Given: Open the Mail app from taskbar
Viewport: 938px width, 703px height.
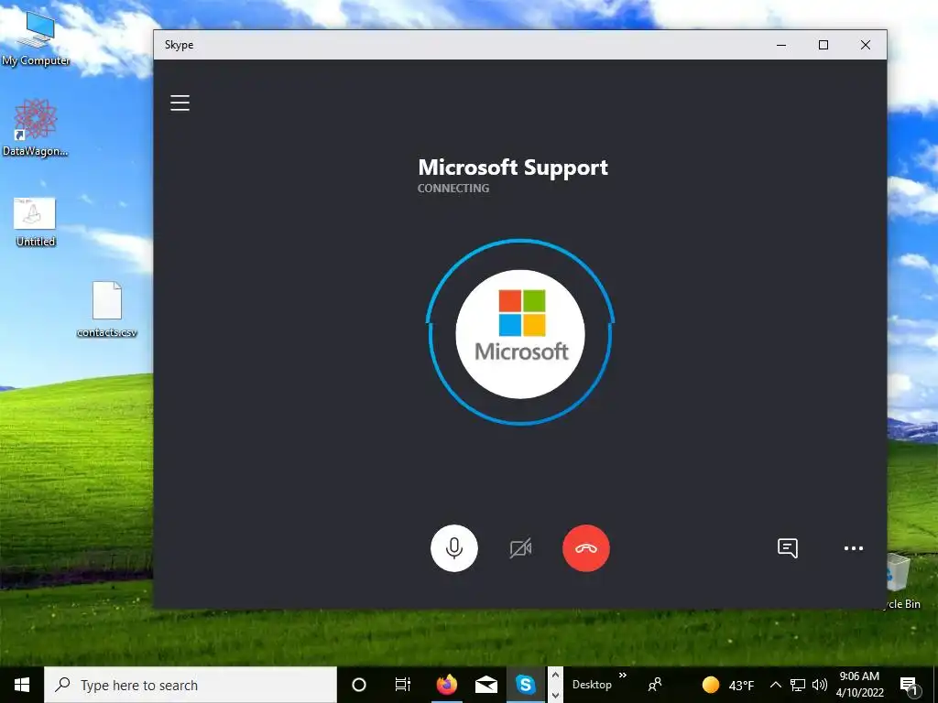Looking at the screenshot, I should coord(485,685).
